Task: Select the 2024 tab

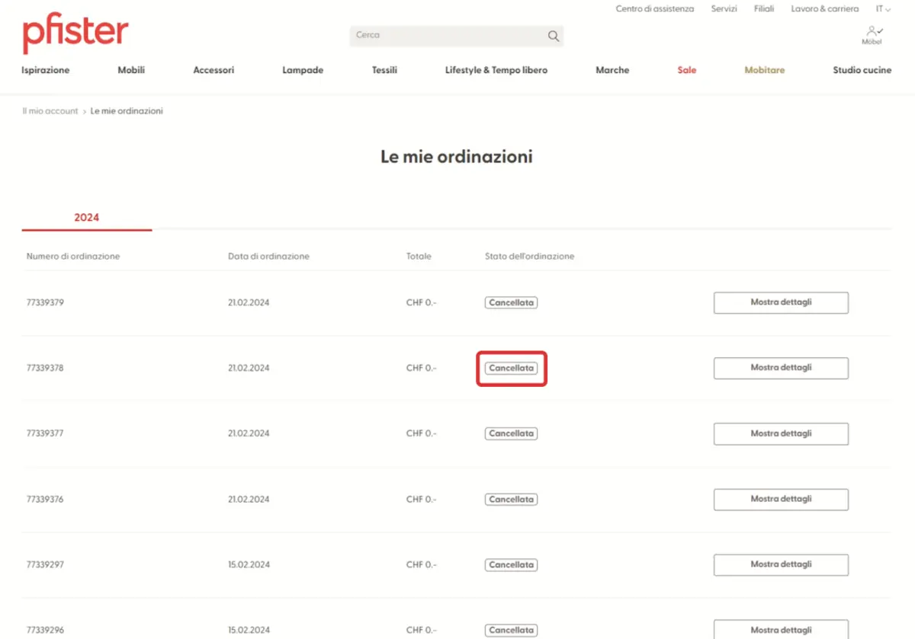Action: 87,218
